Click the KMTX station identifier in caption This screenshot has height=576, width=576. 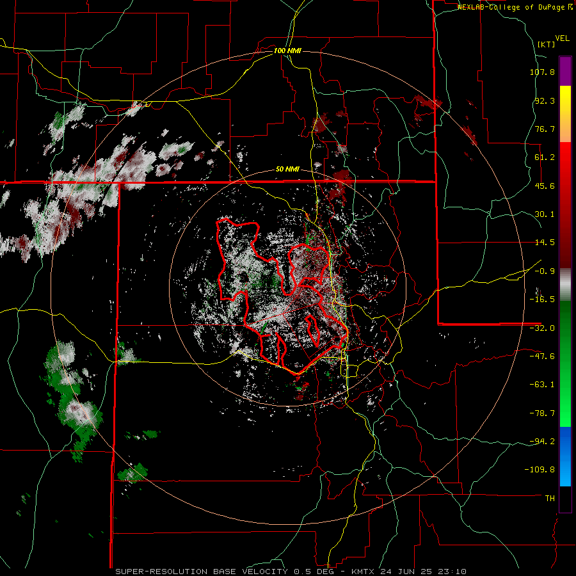(x=364, y=572)
